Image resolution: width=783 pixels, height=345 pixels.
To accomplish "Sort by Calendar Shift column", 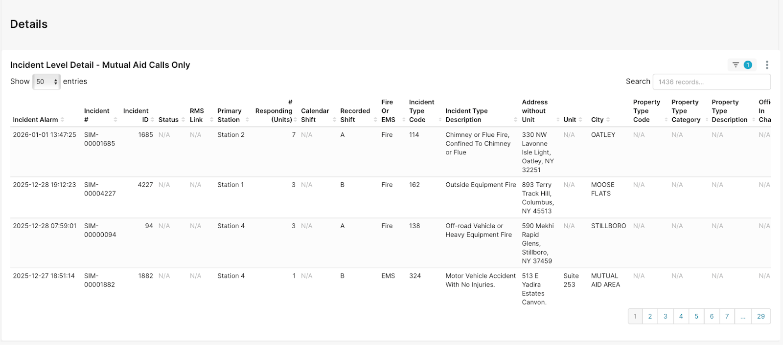I will tap(318, 115).
